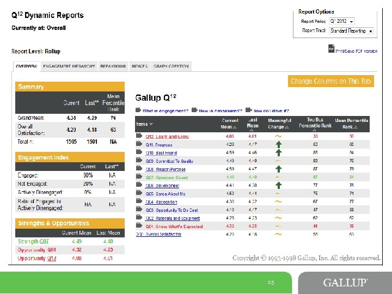Viewport: 392px width, 294px height.
Task: Click the yellow wave icon in Q12 row
Action: (x=278, y=136)
